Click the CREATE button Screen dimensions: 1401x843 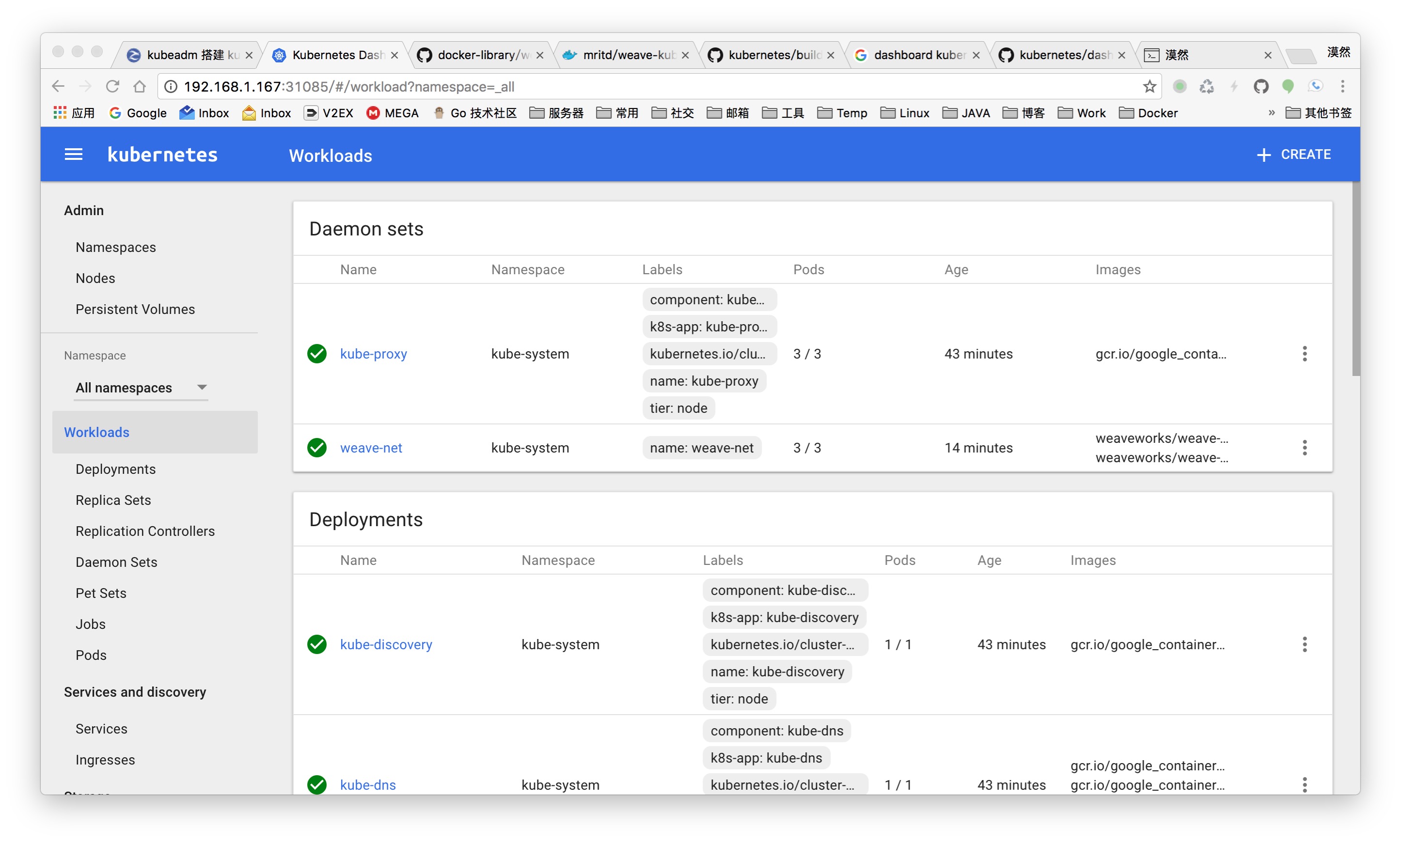coord(1293,155)
